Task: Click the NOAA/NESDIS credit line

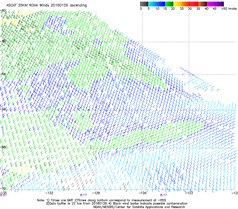Action: tap(139, 207)
